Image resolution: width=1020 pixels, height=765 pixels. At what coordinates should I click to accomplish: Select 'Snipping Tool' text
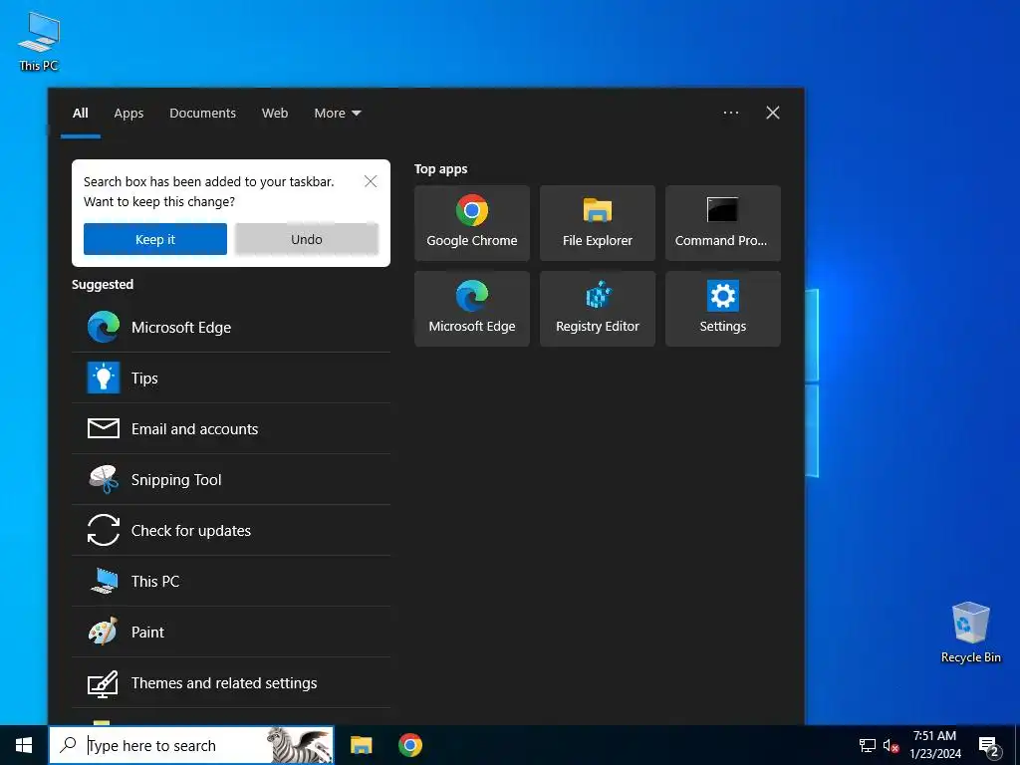(x=176, y=479)
